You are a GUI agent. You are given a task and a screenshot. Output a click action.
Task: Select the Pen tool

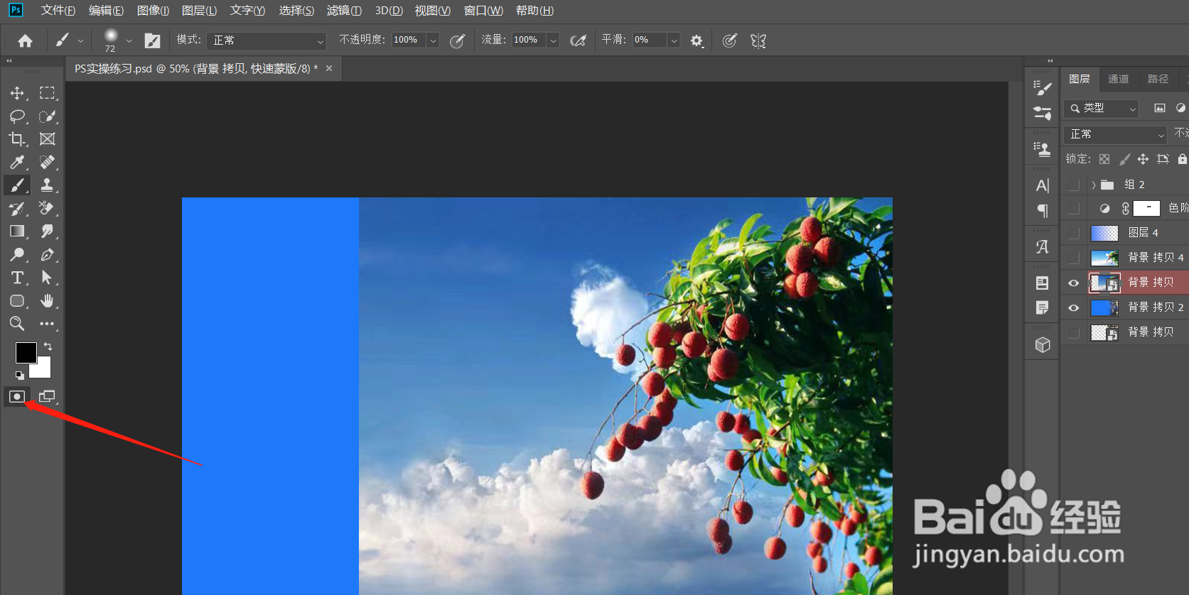(x=47, y=254)
